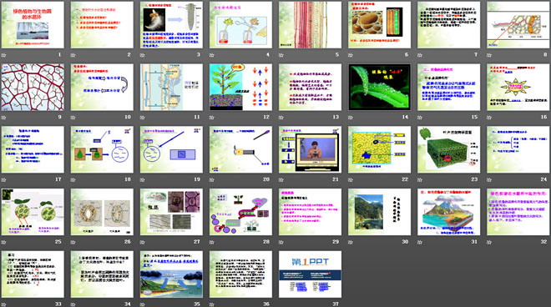Click the animation star icon under slide 2
The height and width of the screenshot is (307, 551).
(x=73, y=55)
